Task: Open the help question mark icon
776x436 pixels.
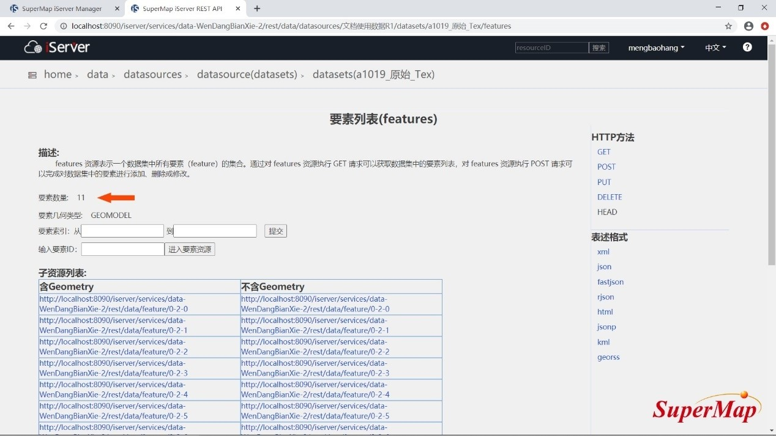Action: 747,47
